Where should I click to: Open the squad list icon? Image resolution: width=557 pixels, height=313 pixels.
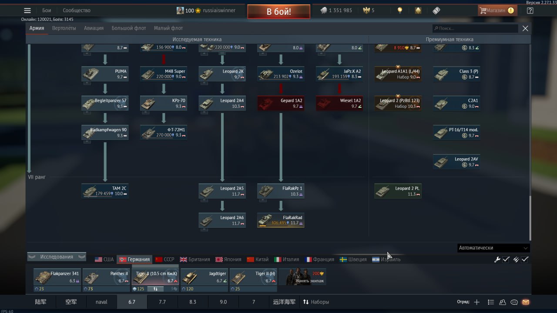(x=491, y=302)
